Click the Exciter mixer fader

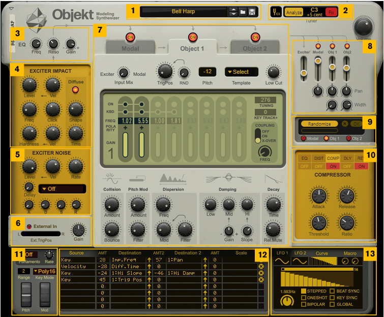pyautogui.click(x=304, y=73)
